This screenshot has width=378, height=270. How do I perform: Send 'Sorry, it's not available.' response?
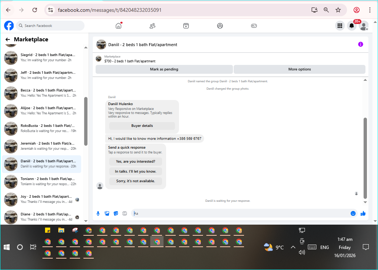pos(135,181)
